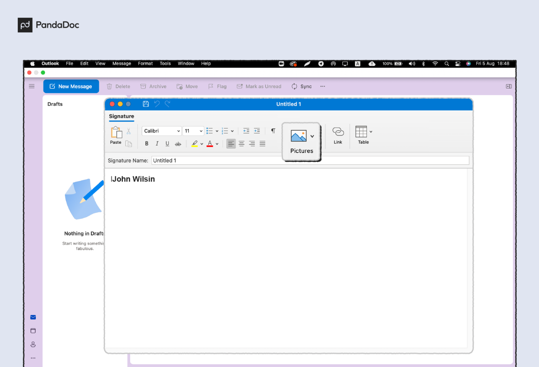This screenshot has height=367, width=539.
Task: Click the Signature Name input field
Action: (x=310, y=161)
